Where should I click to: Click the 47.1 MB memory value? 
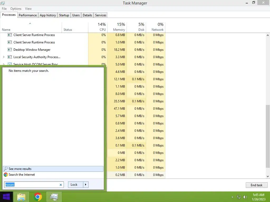point(119,109)
